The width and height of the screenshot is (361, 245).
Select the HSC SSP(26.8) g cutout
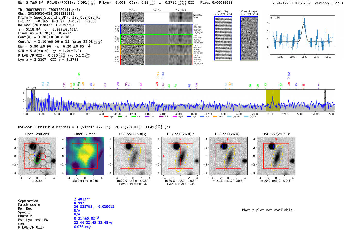click(133, 156)
